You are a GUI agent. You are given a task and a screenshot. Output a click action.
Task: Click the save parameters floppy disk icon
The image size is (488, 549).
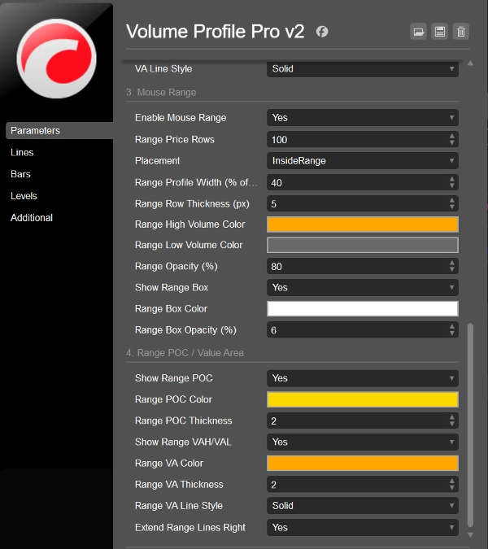pyautogui.click(x=440, y=32)
